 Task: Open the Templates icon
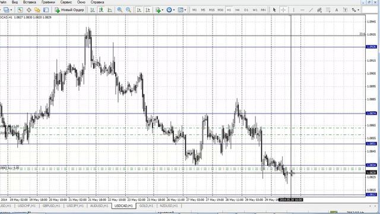(180, 10)
